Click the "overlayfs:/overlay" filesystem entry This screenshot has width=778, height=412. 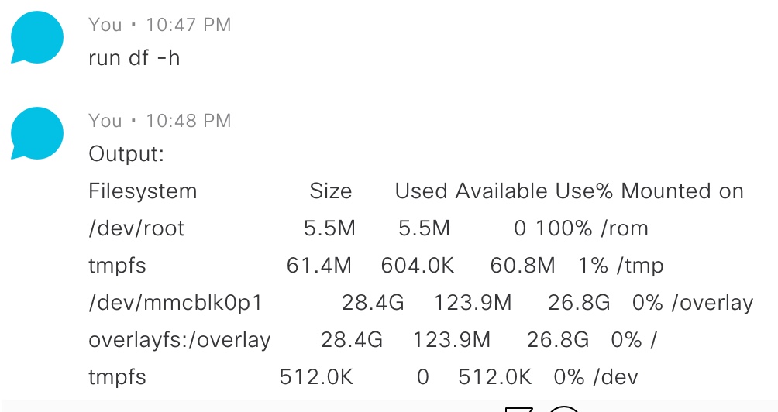click(x=180, y=340)
